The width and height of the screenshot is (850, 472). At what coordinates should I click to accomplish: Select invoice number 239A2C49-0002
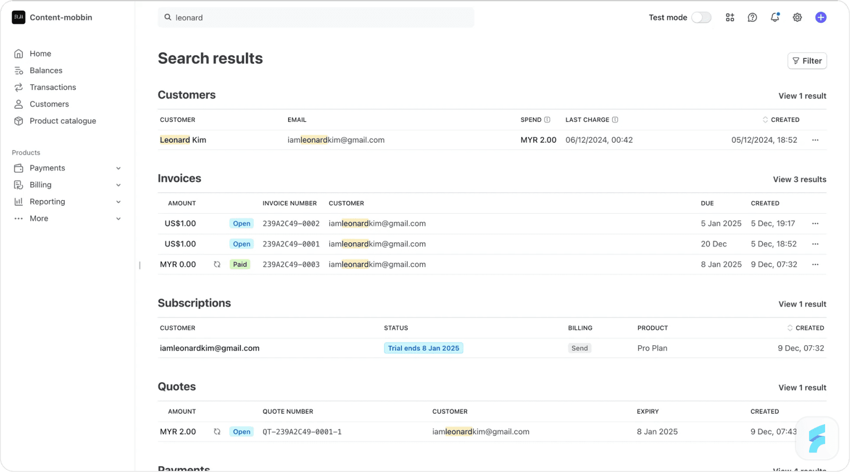pos(291,224)
